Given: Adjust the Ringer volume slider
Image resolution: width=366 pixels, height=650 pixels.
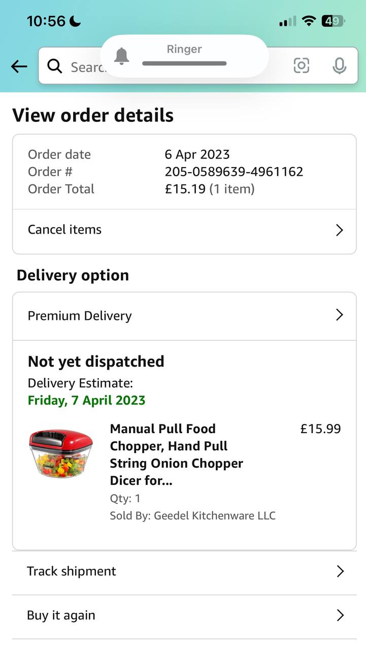Looking at the screenshot, I should (184, 63).
